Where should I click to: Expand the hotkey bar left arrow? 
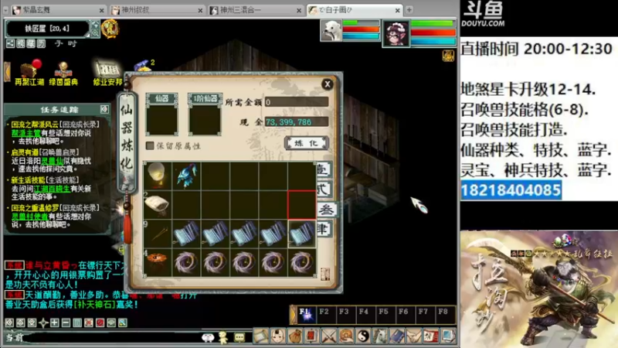(x=293, y=315)
